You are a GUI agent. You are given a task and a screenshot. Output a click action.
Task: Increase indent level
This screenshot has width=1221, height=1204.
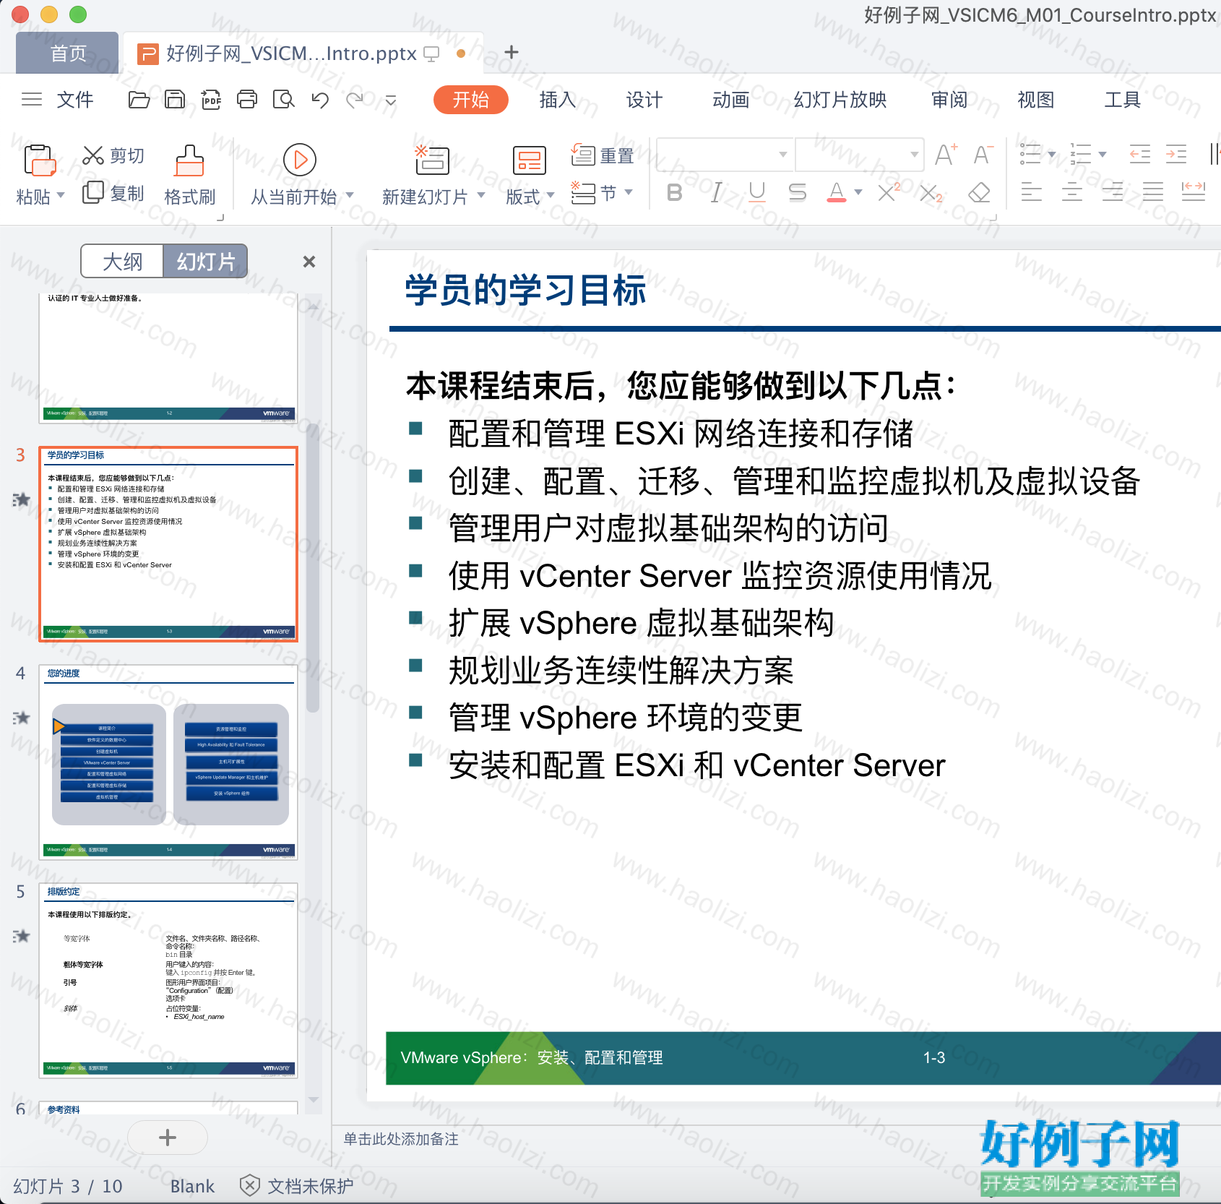[x=1176, y=154]
